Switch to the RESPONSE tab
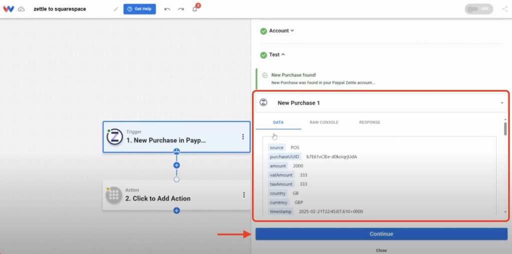 click(369, 122)
